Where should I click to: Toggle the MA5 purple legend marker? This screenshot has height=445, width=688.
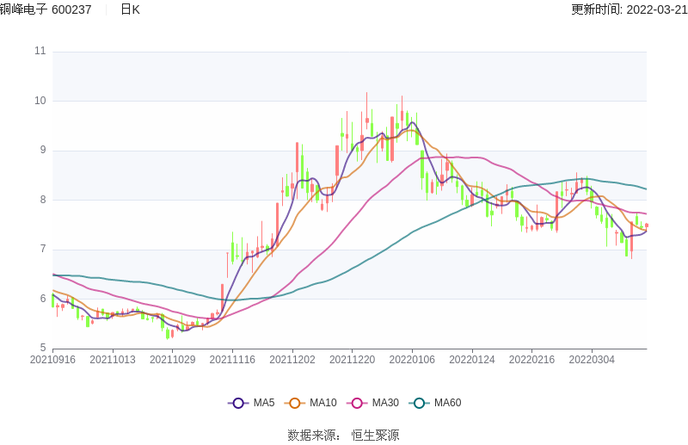point(238,403)
